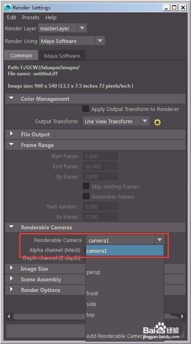Click the color management gear settings icon
Image resolution: width=191 pixels, height=344 pixels.
(157, 122)
